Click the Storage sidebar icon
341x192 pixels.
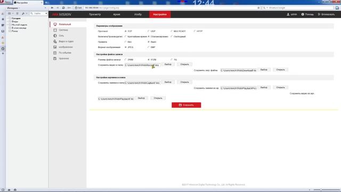click(55, 58)
